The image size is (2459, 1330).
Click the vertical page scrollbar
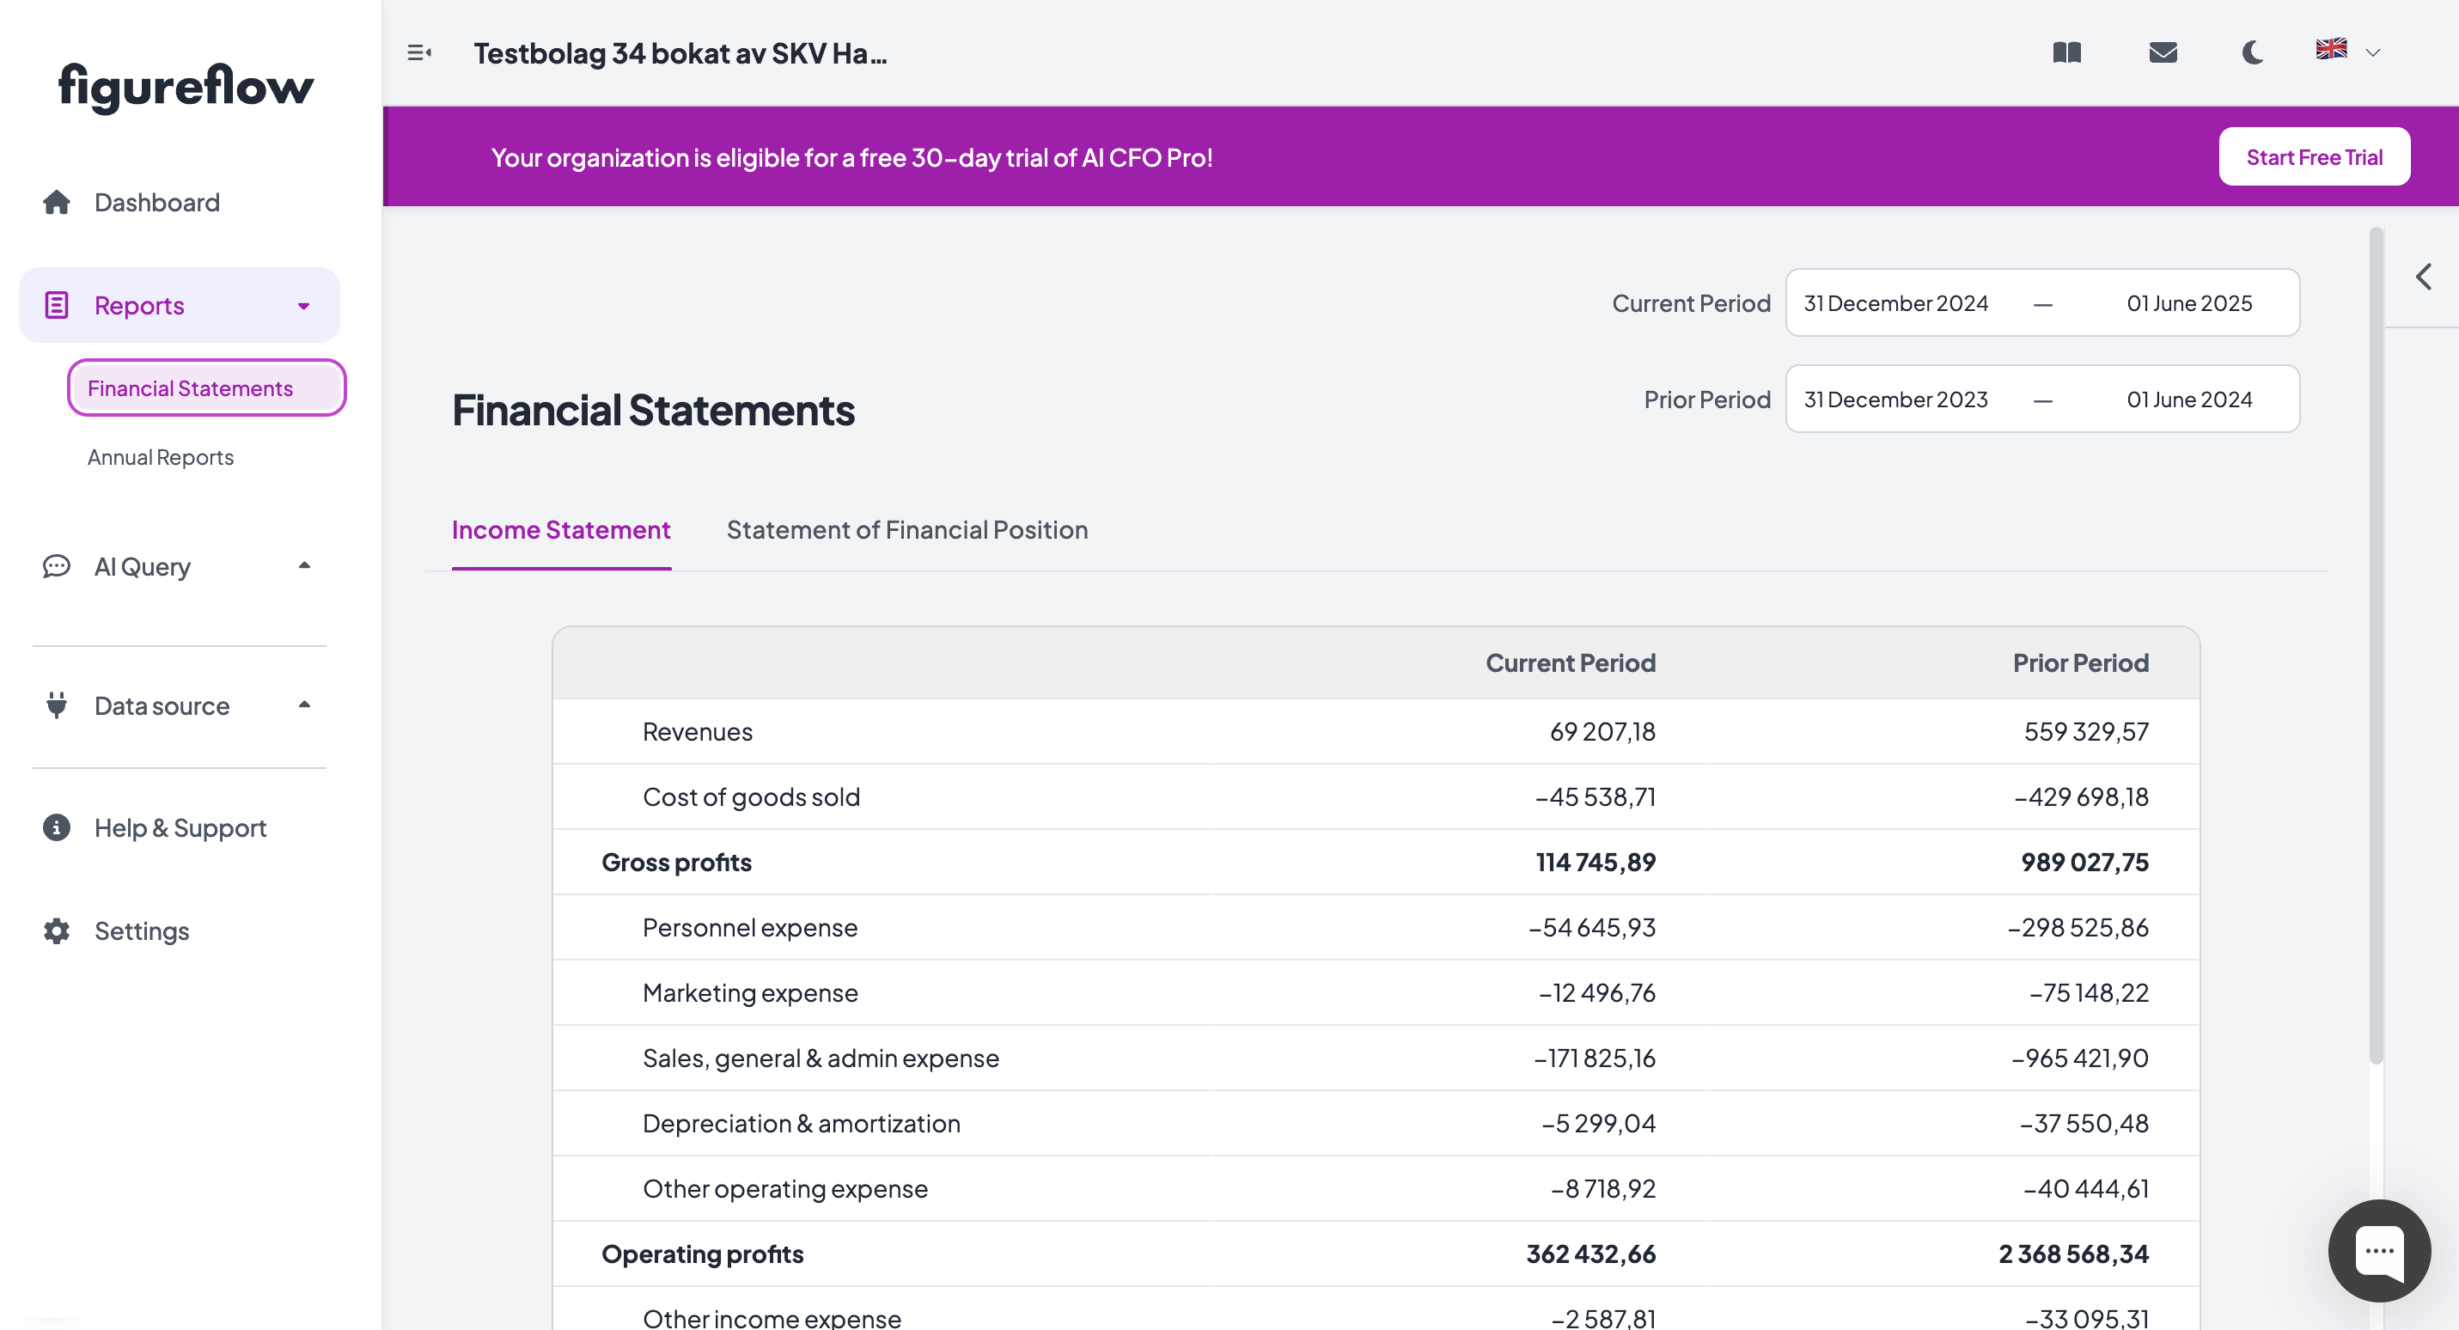point(2376,645)
